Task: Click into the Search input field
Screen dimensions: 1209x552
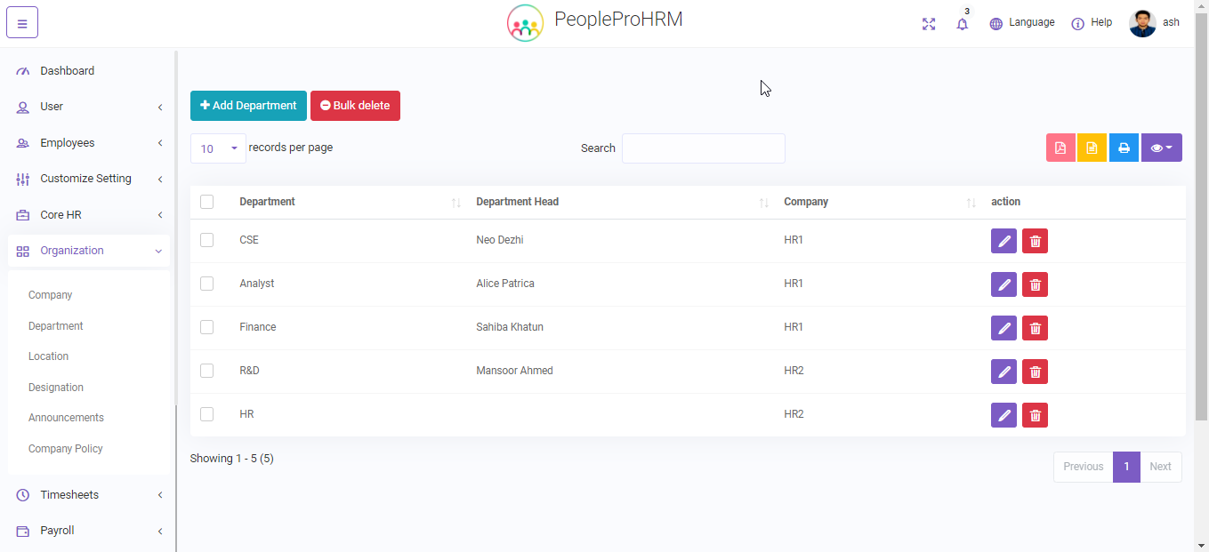Action: 703,148
